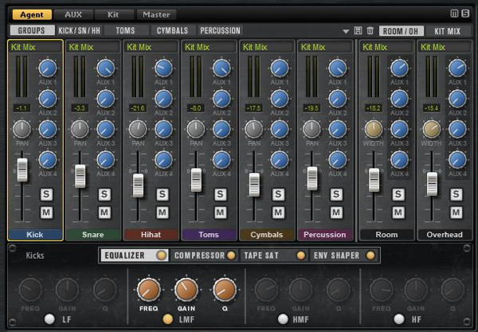
Task: Open the Room channel Kit Mix output selector
Action: (x=386, y=47)
